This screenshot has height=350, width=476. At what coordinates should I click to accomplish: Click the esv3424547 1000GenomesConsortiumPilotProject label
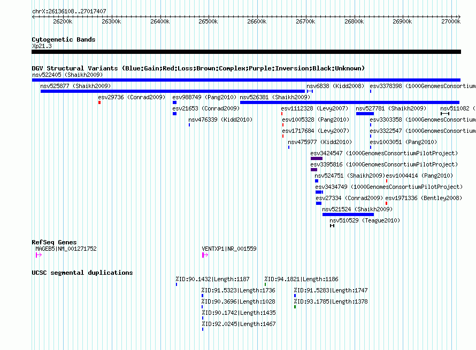point(384,153)
